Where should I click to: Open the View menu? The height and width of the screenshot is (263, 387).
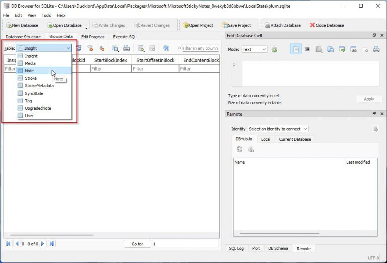(32, 15)
